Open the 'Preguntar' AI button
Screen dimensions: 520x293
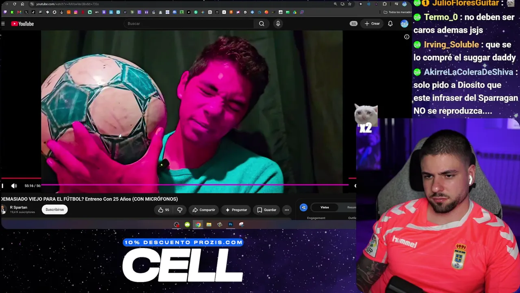(236, 210)
